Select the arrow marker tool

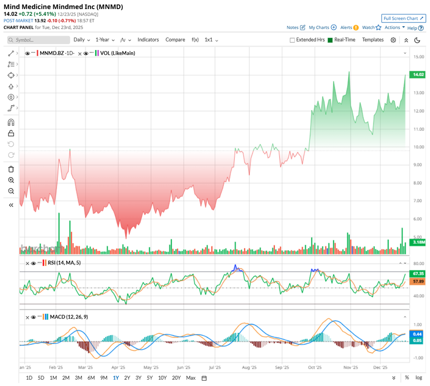[x=11, y=86]
